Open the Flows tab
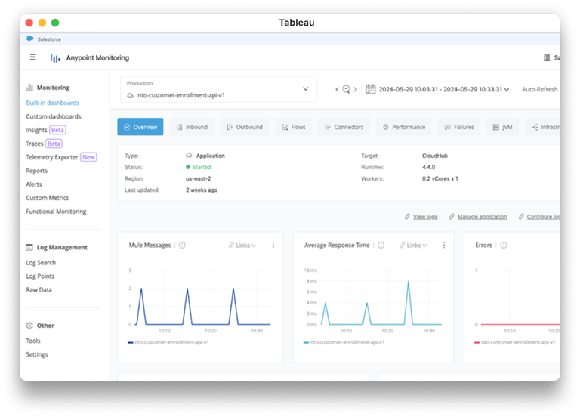This screenshot has width=580, height=417. (x=293, y=127)
